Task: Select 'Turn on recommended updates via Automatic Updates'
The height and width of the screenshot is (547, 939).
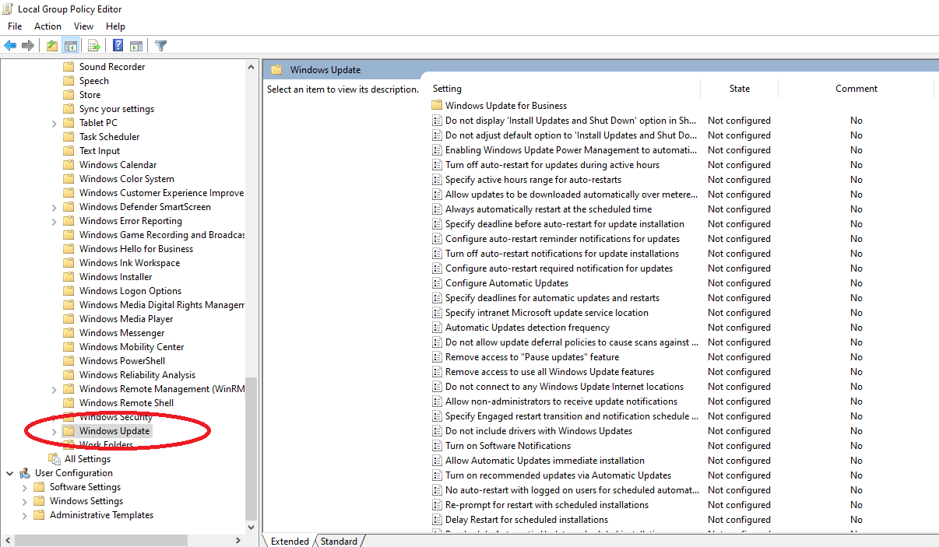Action: coord(558,475)
